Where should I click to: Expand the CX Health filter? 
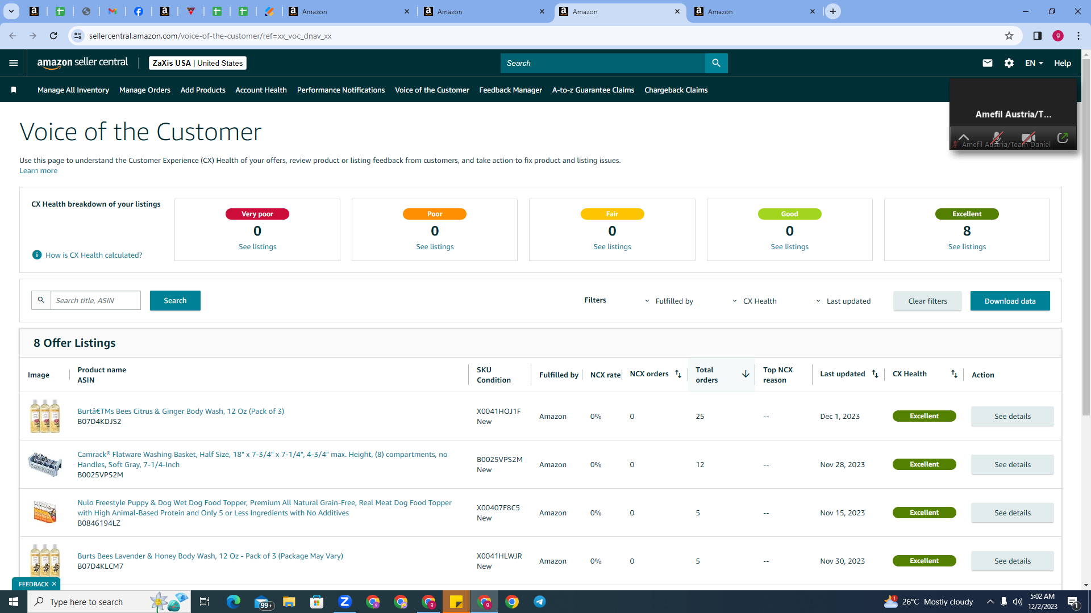tap(754, 301)
